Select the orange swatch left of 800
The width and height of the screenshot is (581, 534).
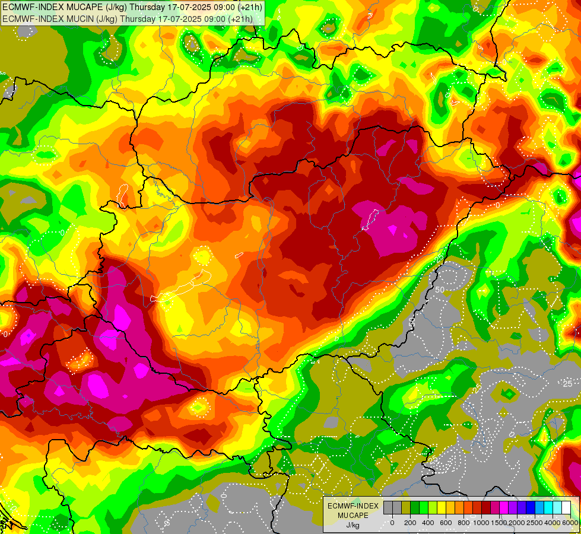point(459,507)
